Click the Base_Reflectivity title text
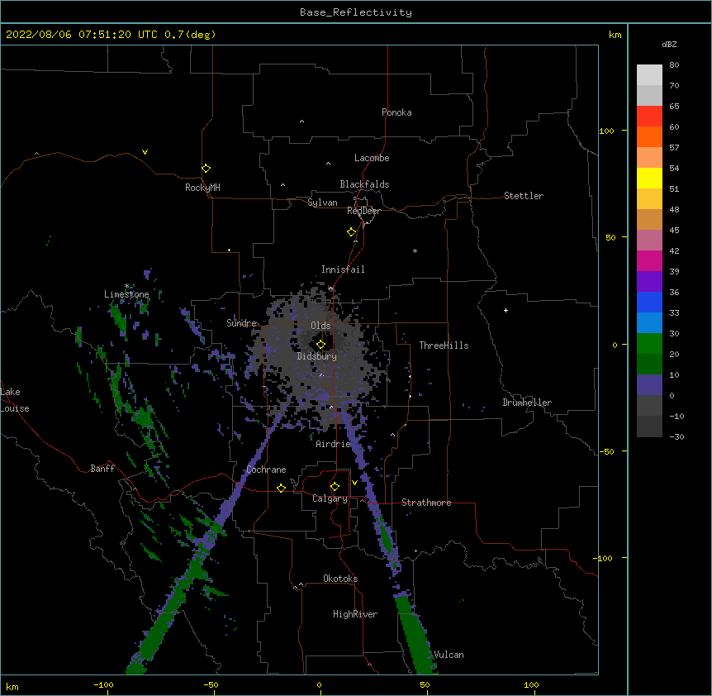 [x=356, y=12]
